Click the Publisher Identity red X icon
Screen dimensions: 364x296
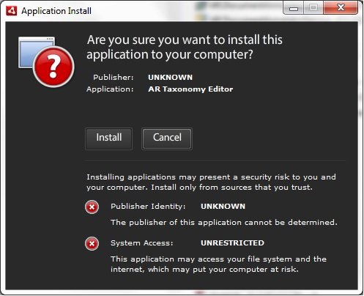click(92, 207)
